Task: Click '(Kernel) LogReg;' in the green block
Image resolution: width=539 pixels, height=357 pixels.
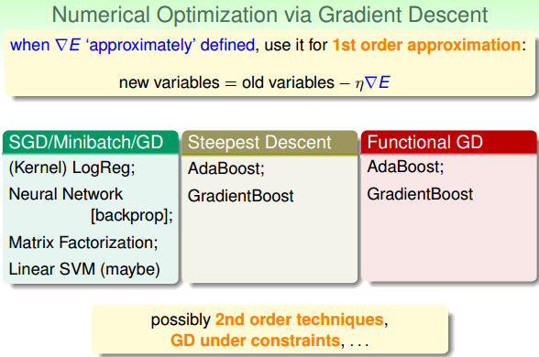Action: point(71,168)
